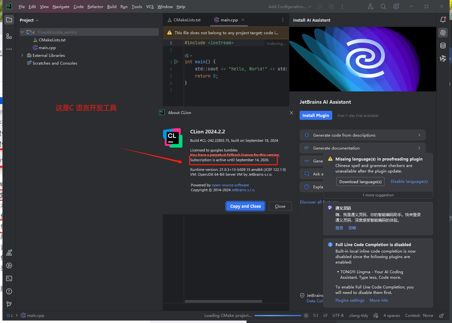Open the Project view dropdown
This screenshot has width=452, height=323.
point(29,20)
